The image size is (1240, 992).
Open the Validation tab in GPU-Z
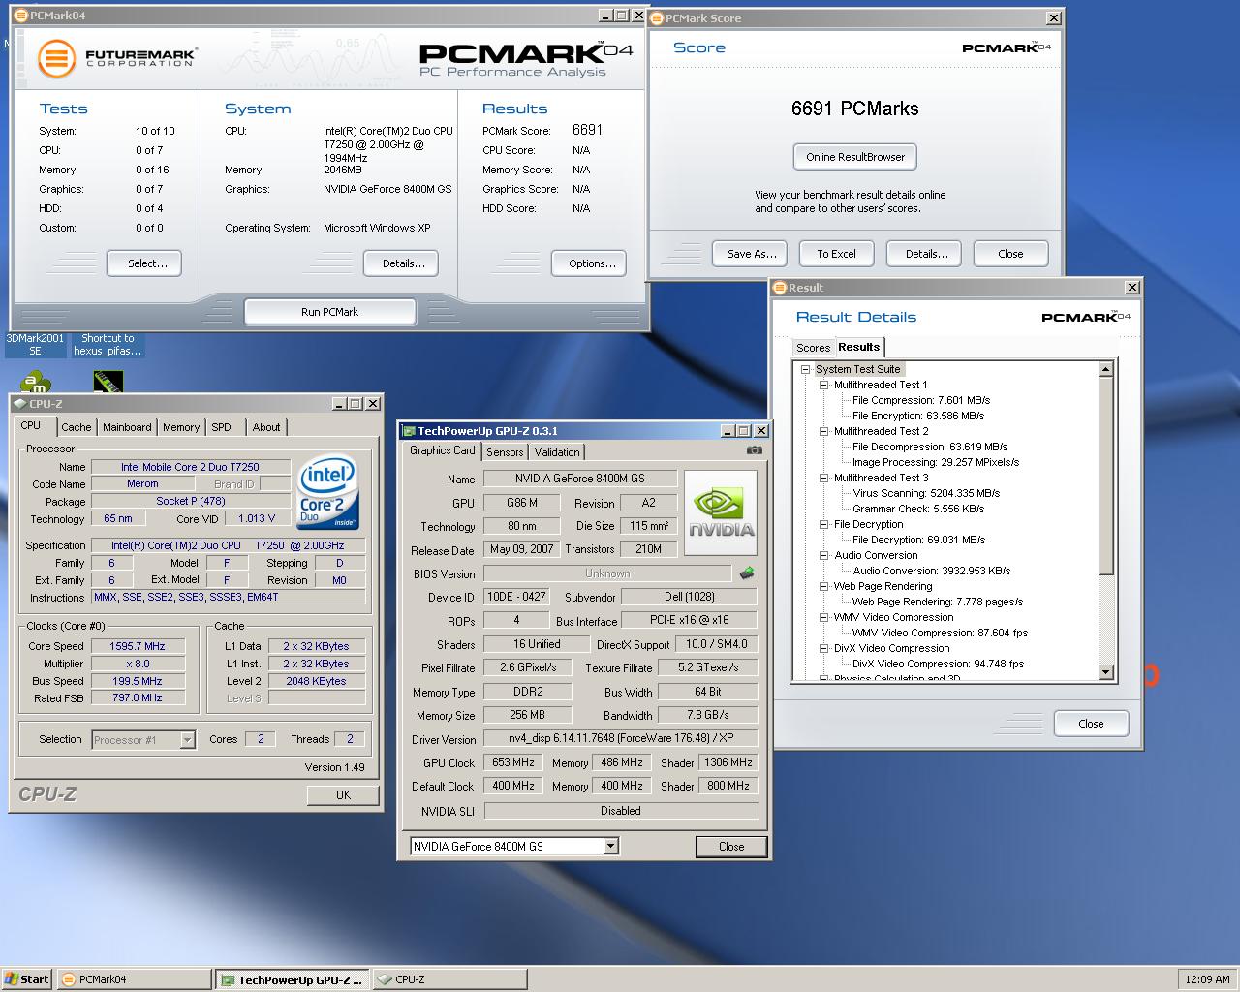557,452
